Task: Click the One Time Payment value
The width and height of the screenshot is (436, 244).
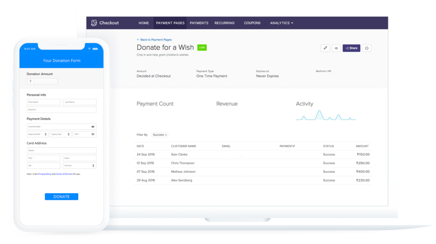Action: click(212, 76)
